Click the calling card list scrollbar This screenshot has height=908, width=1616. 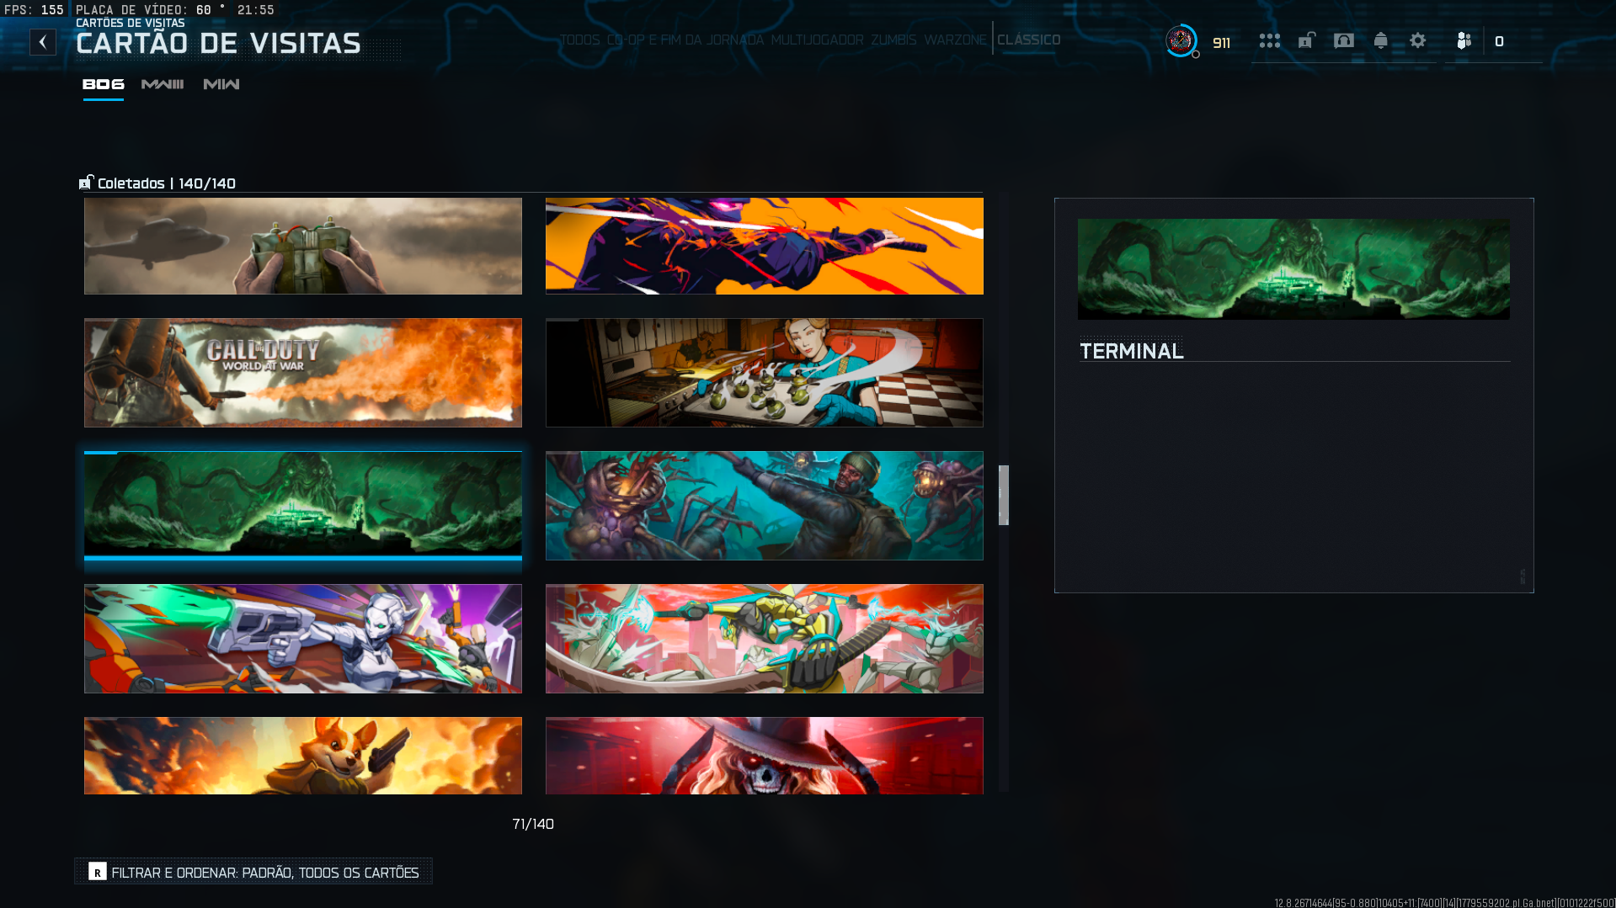coord(1004,495)
